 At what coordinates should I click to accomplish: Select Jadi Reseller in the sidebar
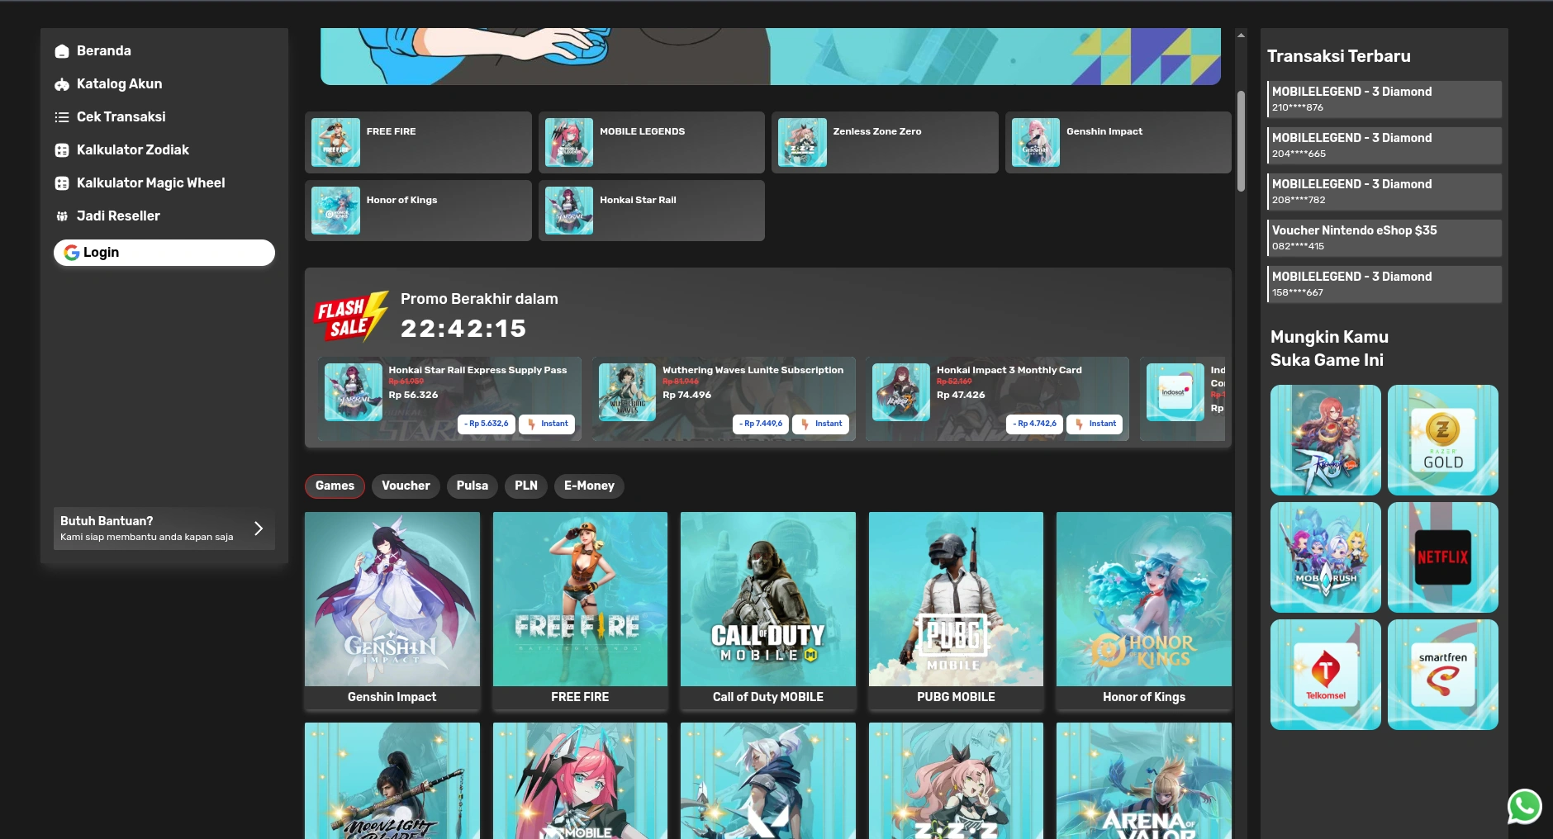(118, 216)
